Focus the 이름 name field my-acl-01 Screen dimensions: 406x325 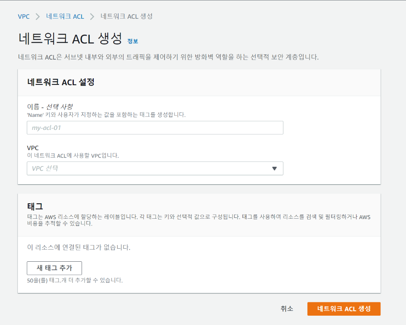tap(155, 128)
